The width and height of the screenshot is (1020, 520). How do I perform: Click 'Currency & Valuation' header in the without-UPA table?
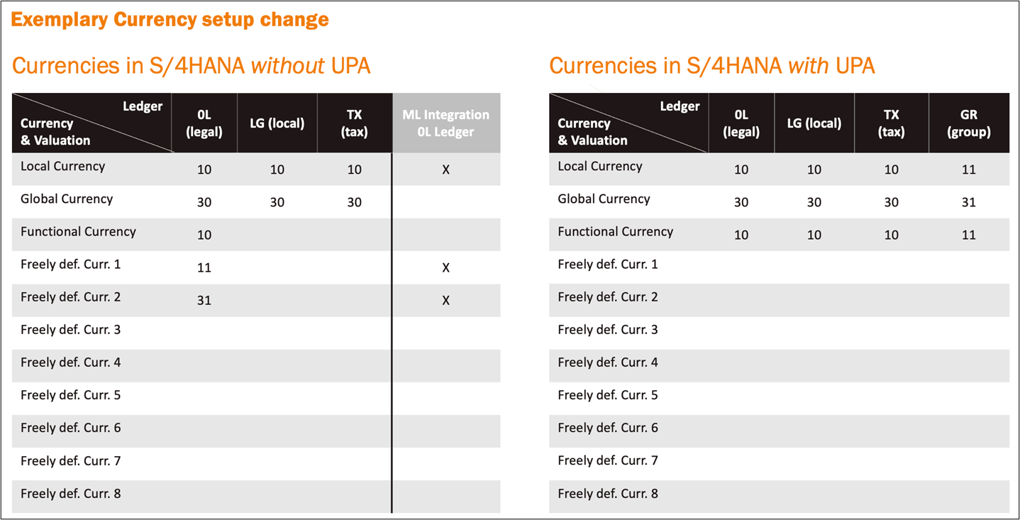(x=55, y=131)
